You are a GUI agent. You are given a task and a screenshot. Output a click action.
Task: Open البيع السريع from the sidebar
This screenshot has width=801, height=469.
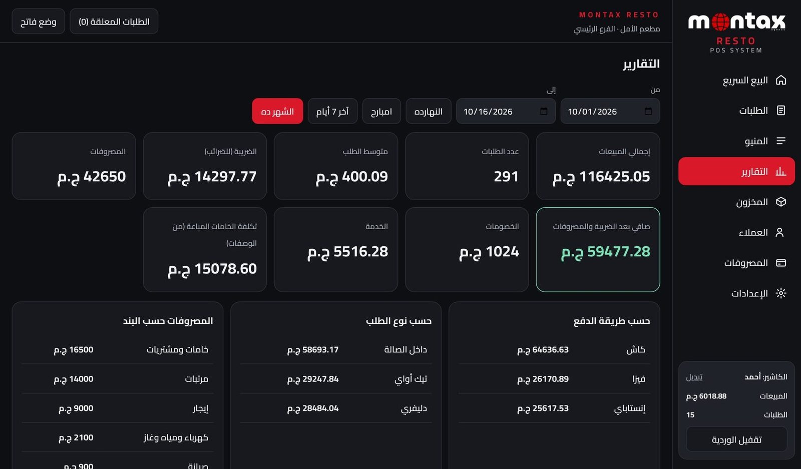[736, 80]
